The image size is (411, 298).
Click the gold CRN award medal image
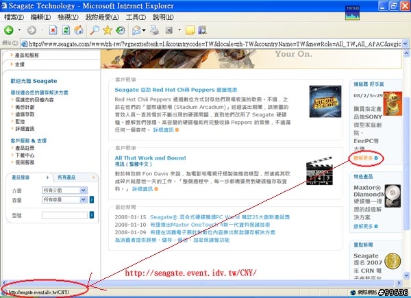[393, 261]
